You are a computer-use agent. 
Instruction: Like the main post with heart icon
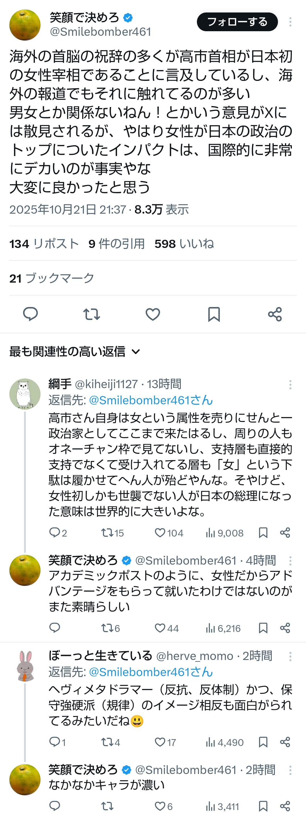pos(152,314)
